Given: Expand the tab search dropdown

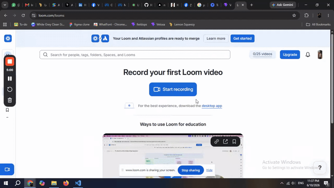Looking at the screenshot, I should point(5,5).
